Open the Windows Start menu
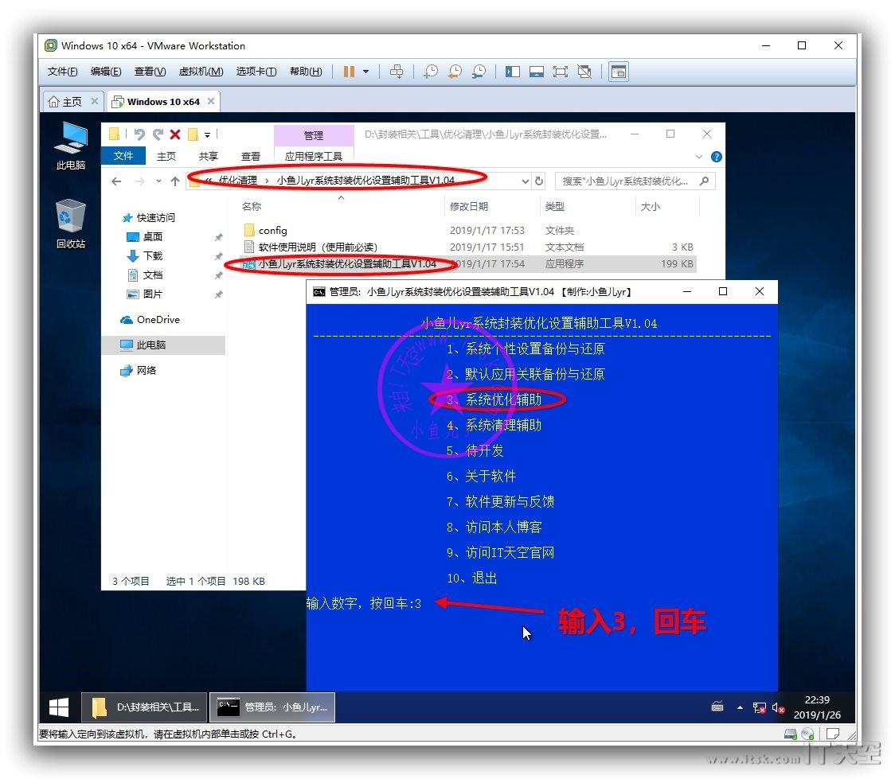The image size is (895, 779). click(x=59, y=707)
